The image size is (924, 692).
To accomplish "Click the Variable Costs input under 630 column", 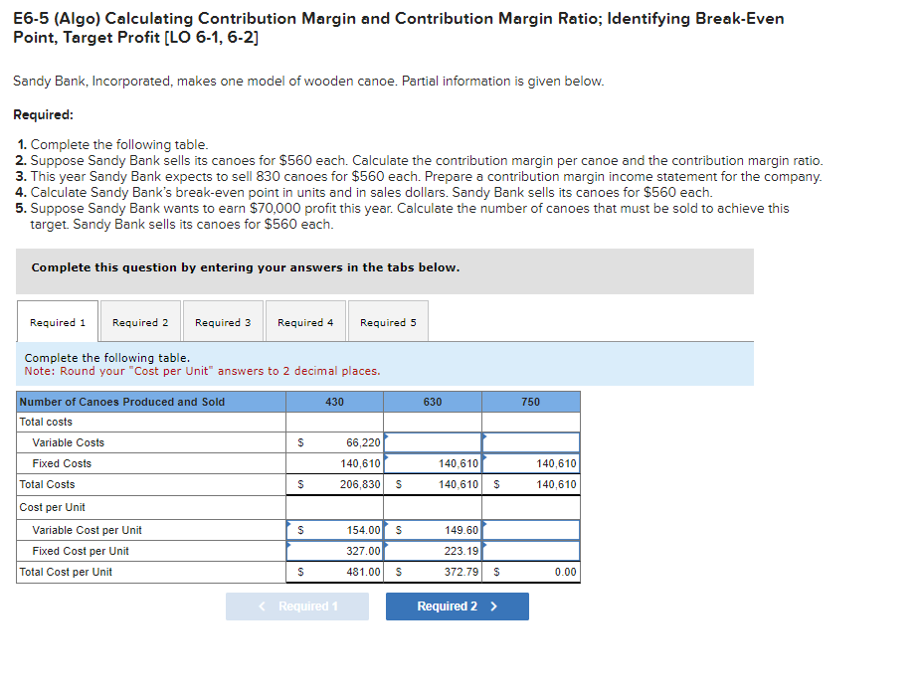I will [432, 442].
